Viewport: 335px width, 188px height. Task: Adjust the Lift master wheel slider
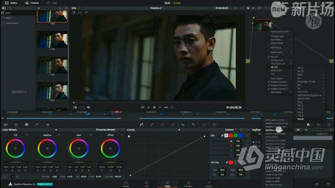15,162
